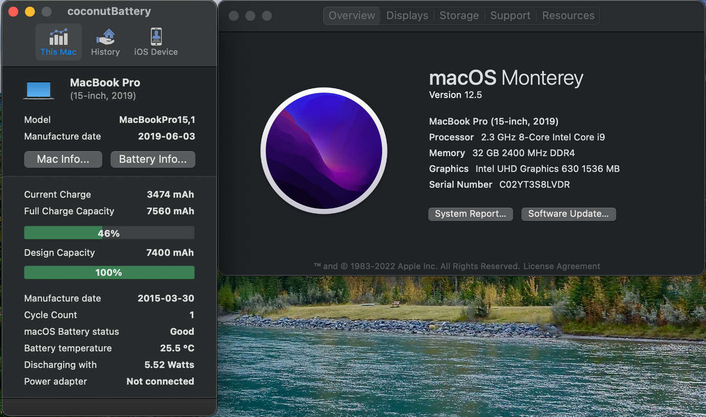This screenshot has width=706, height=417.
Task: Switch to the Displays tab
Action: click(406, 15)
